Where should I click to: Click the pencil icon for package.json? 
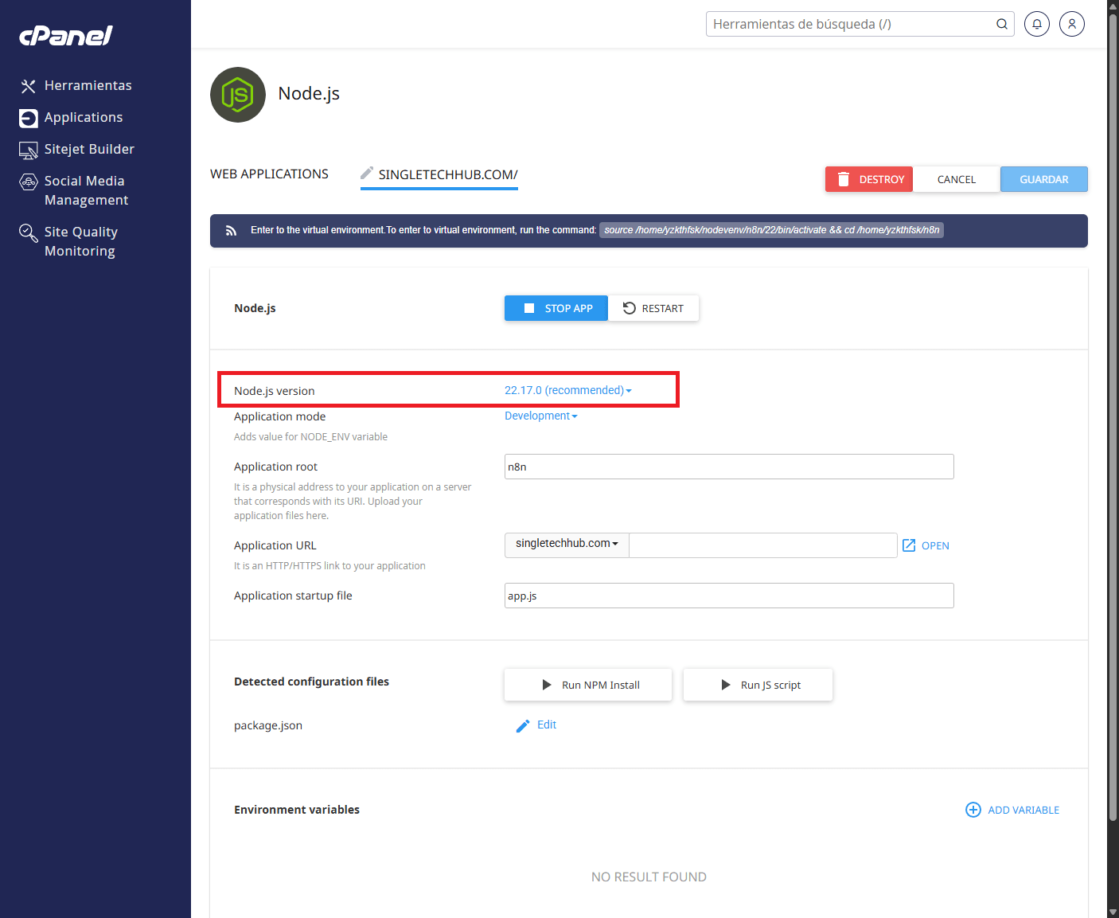(523, 725)
